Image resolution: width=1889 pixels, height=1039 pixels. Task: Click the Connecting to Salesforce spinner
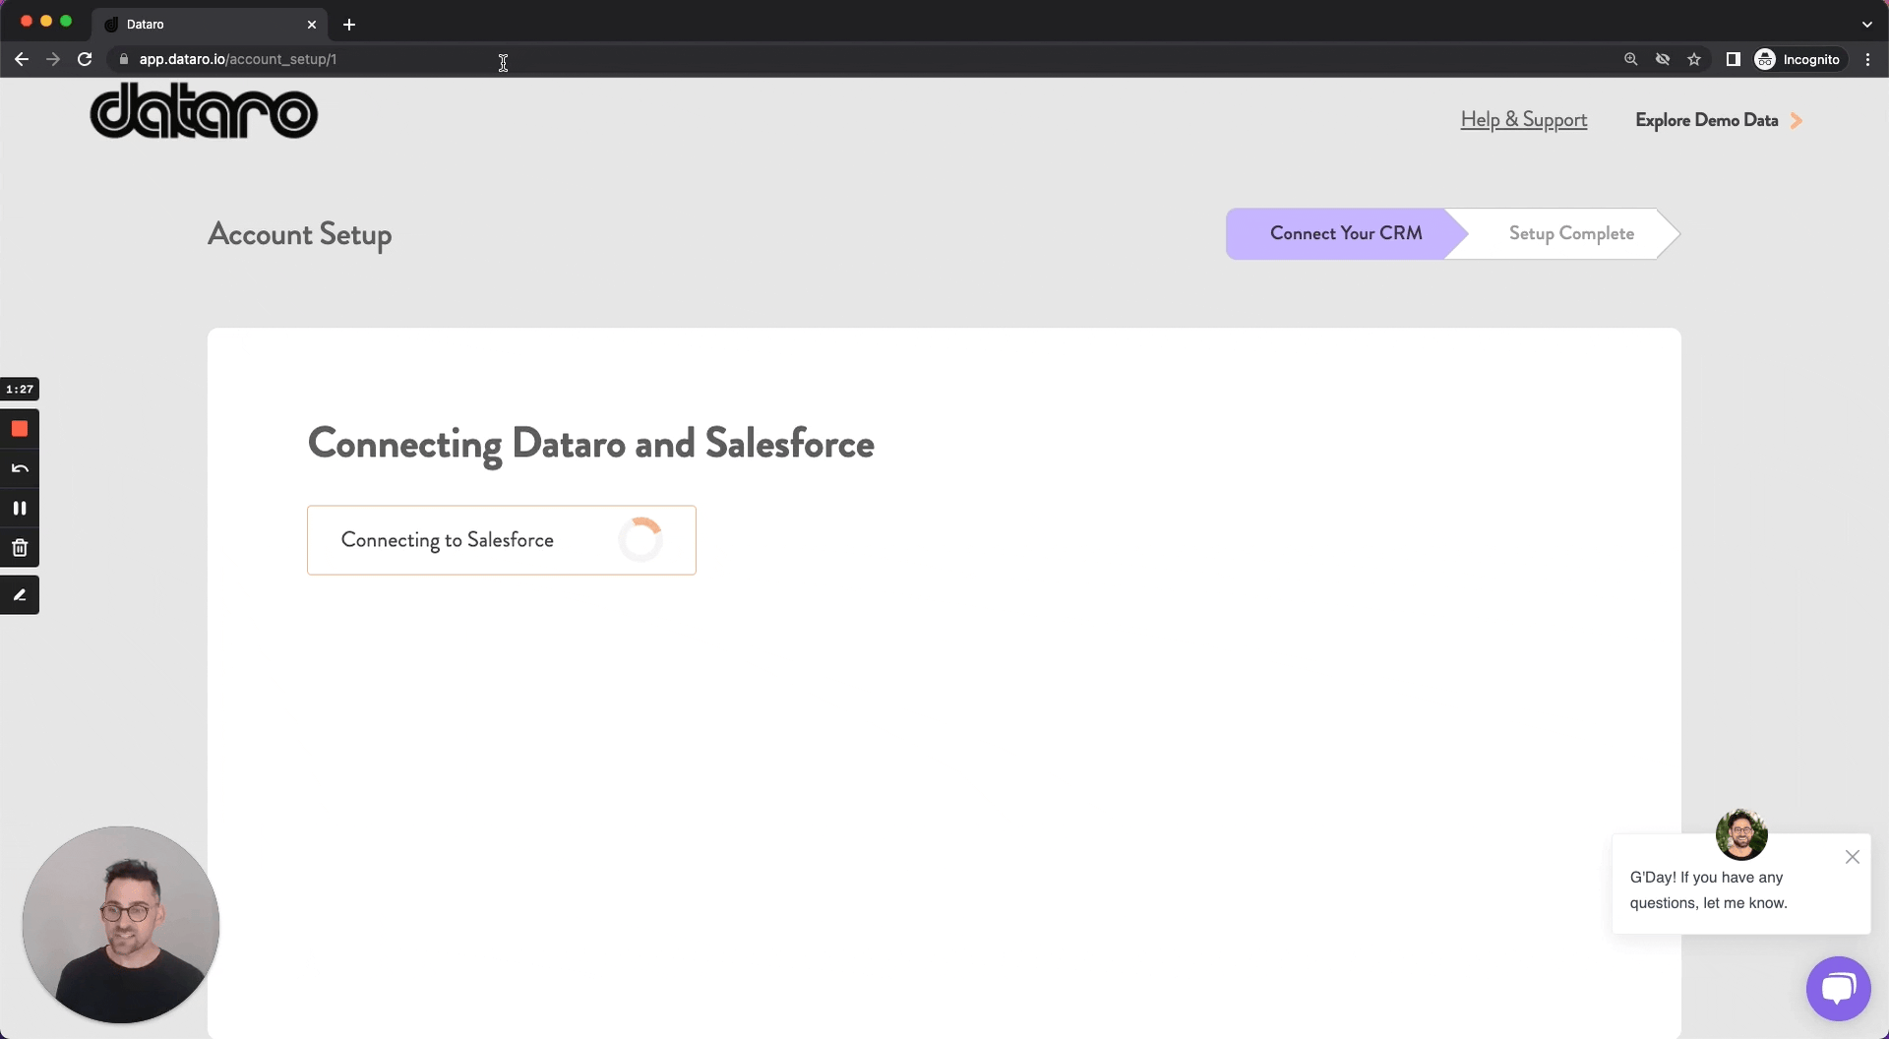tap(640, 539)
